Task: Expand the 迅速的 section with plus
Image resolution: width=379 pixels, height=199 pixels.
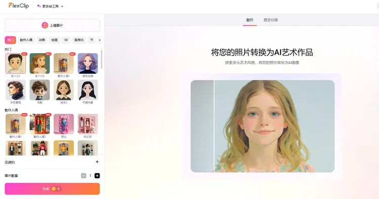Action: point(97,162)
